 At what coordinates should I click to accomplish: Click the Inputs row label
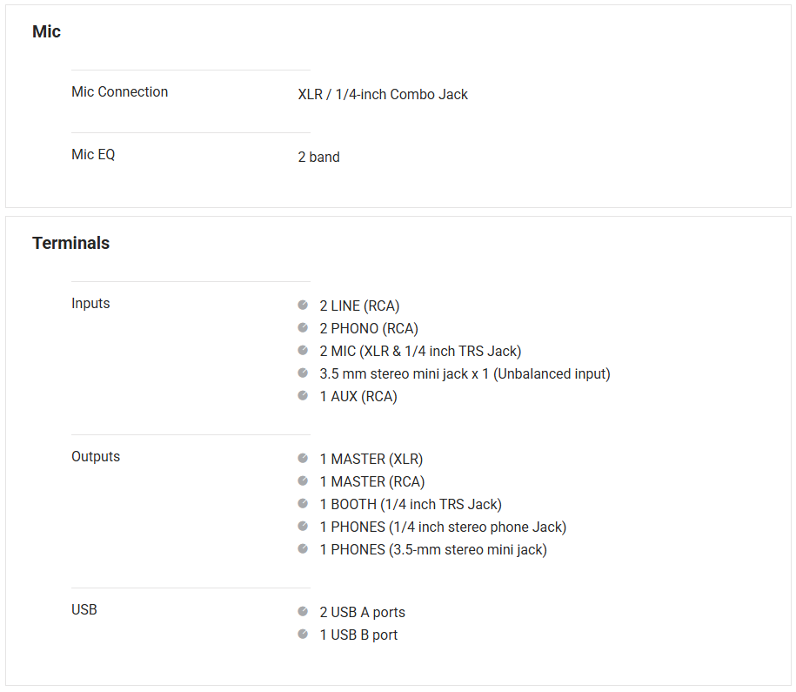click(x=90, y=304)
